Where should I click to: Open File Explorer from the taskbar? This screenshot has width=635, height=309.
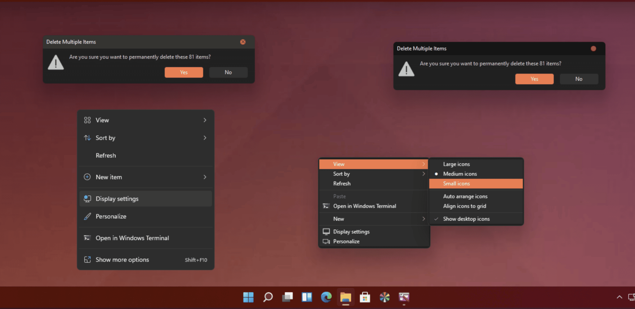[345, 297]
